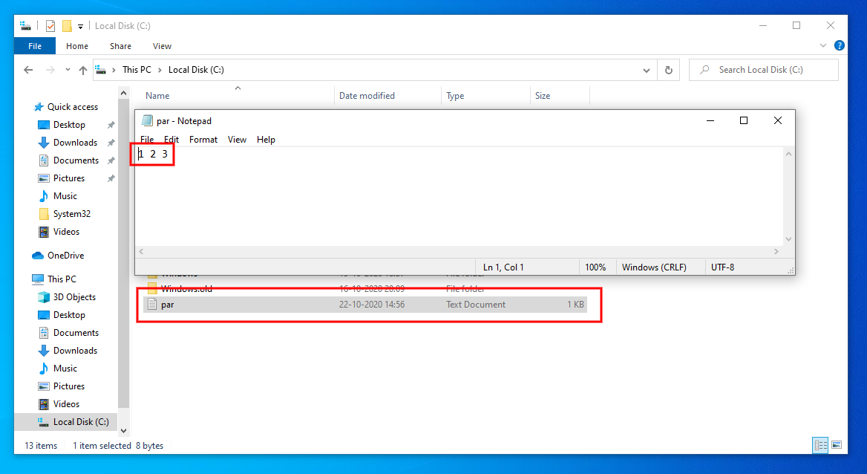Viewport: 867px width, 474px height.
Task: Expand the ribbon with the chevron
Action: coord(823,45)
